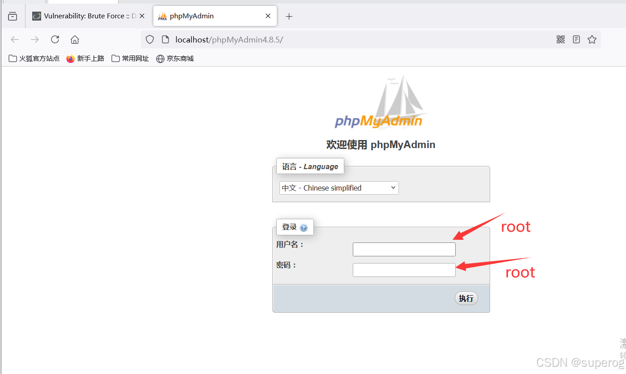Click the shield tracking protection icon

point(150,39)
